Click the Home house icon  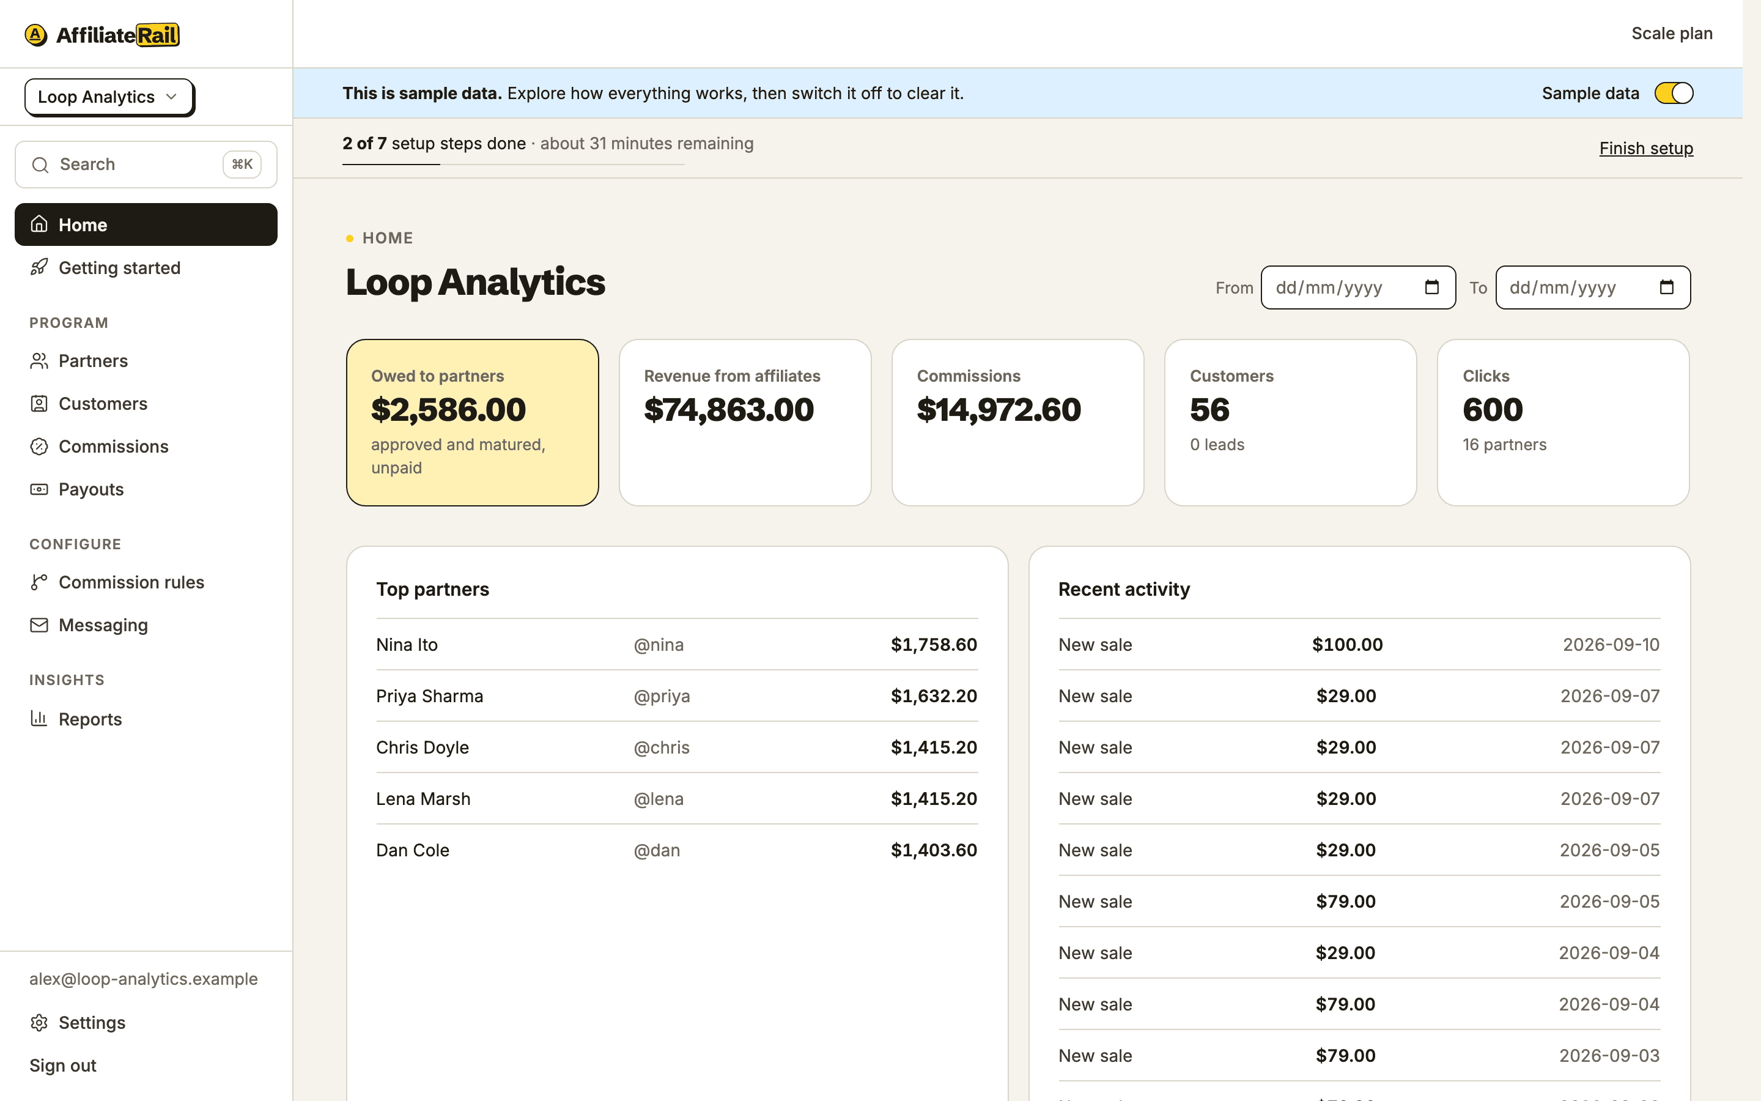[x=39, y=224]
